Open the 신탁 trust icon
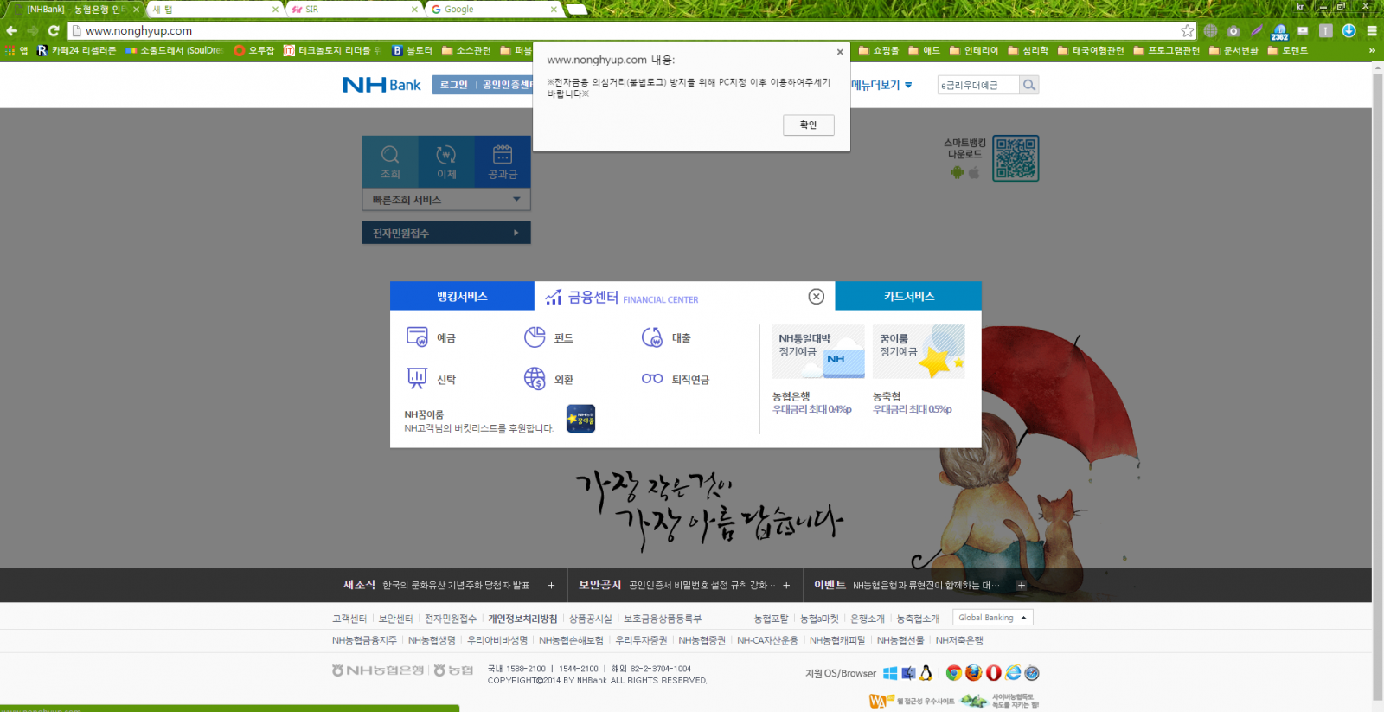1384x712 pixels. click(x=417, y=379)
